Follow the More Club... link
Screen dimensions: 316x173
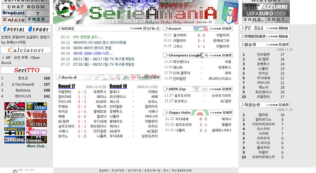tap(37, 146)
